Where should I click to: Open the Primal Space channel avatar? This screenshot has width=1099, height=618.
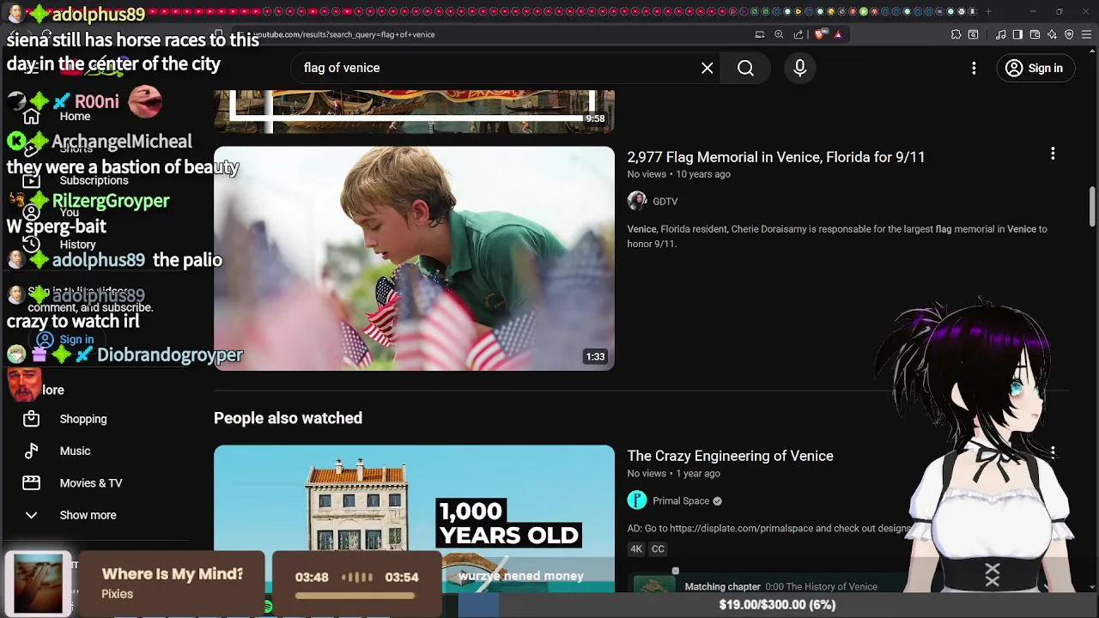tap(636, 500)
